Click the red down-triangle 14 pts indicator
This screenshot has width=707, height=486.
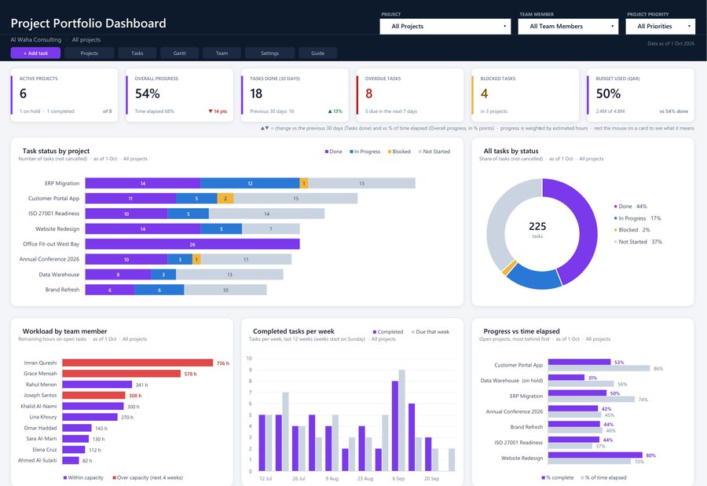click(218, 111)
